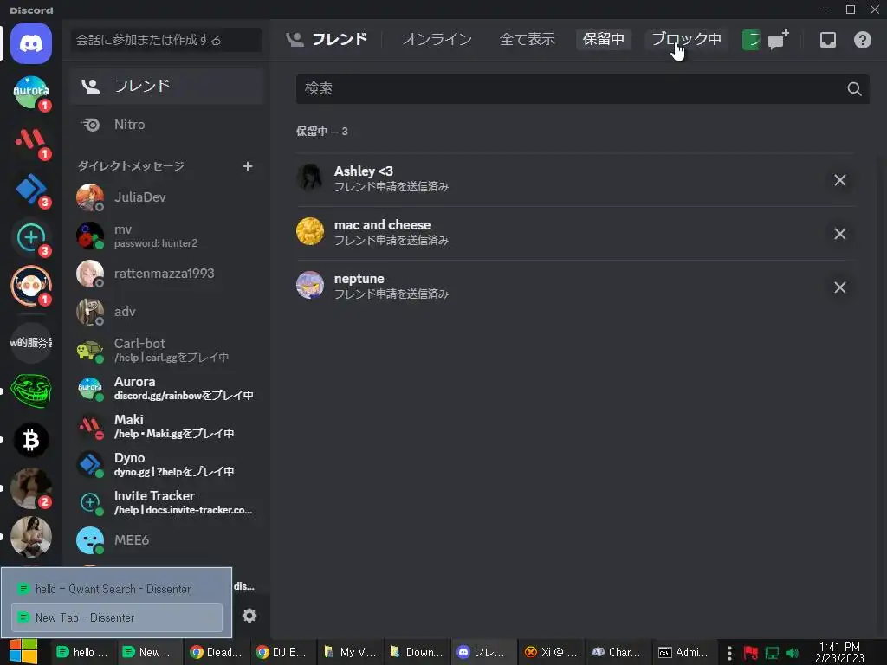Switch to the 全て表示 tab

click(x=527, y=39)
